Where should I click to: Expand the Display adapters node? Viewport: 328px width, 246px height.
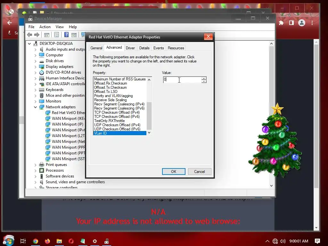[x=35, y=67]
